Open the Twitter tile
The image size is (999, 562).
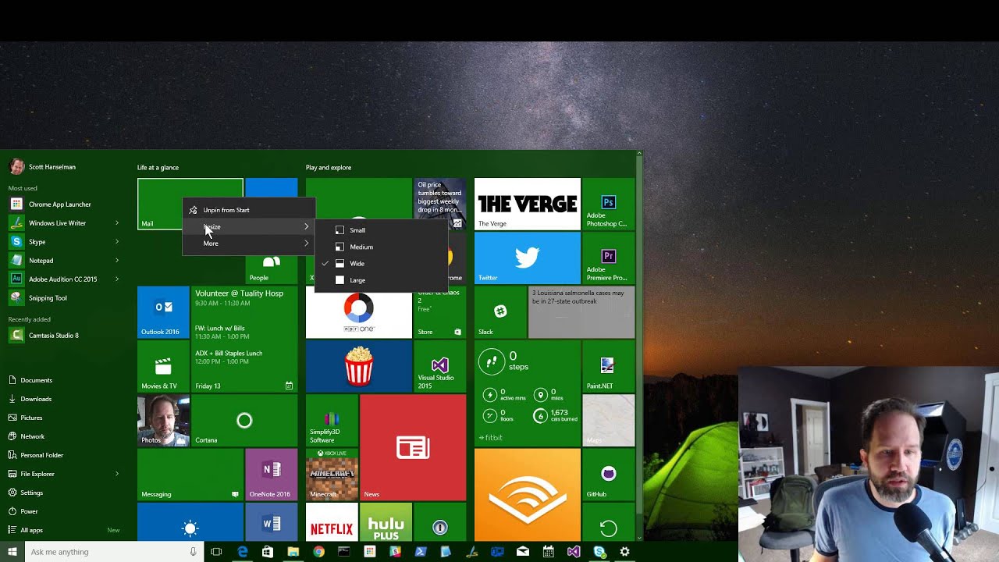pyautogui.click(x=528, y=258)
